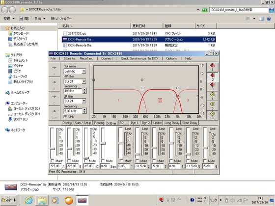Toggle the Link checkbox
Screen dimensions: 275x206
[65, 117]
